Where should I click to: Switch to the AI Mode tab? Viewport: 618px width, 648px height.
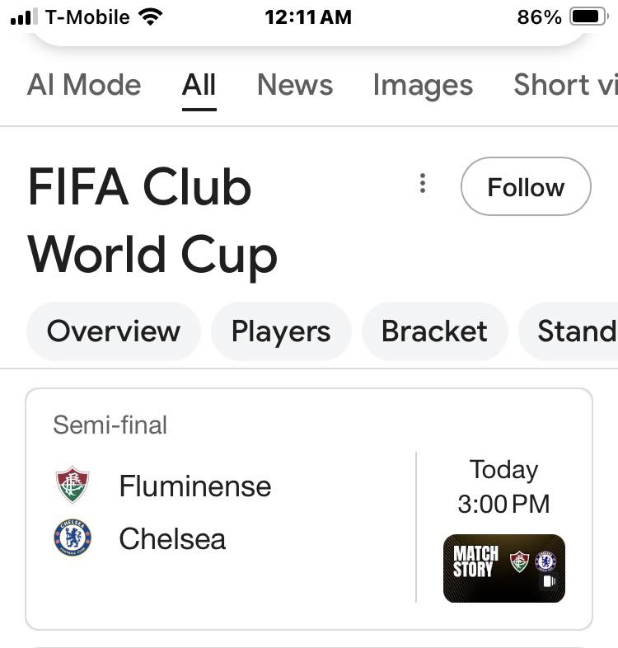pos(84,85)
